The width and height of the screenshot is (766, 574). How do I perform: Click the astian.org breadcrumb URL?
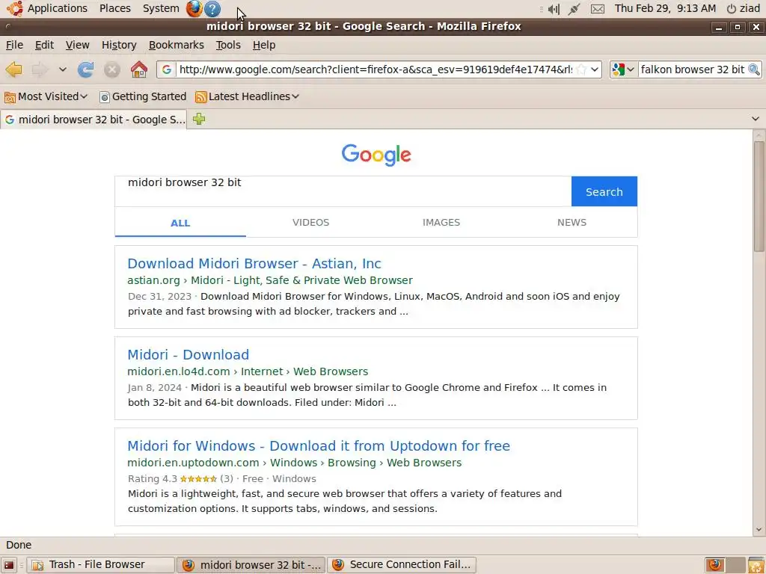coord(269,280)
